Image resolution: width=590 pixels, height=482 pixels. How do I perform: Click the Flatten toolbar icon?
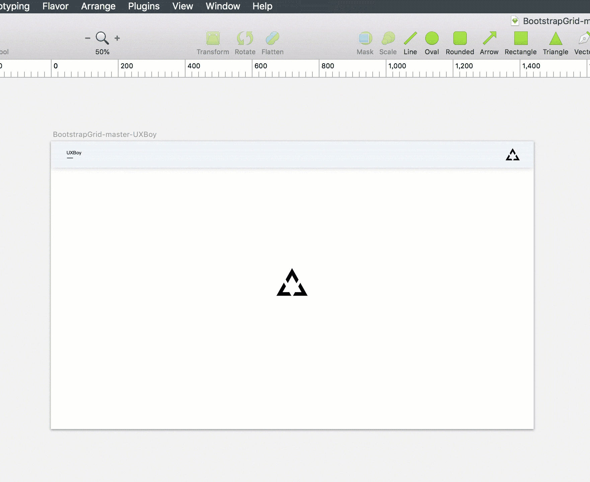click(x=273, y=38)
